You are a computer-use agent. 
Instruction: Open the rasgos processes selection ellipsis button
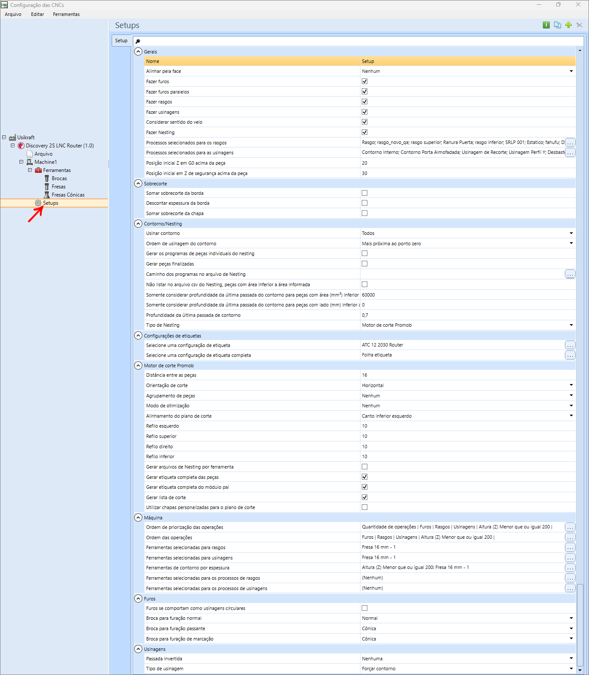coord(570,142)
